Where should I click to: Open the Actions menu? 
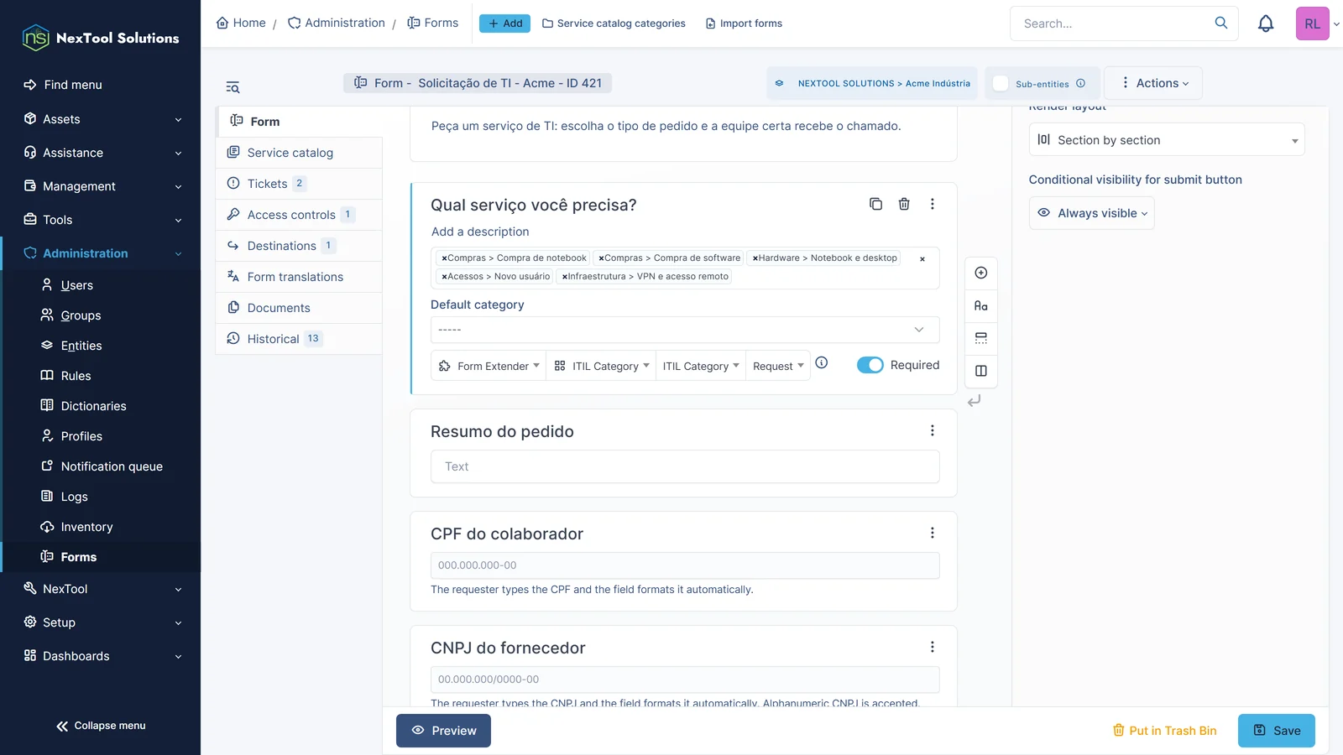coord(1153,83)
